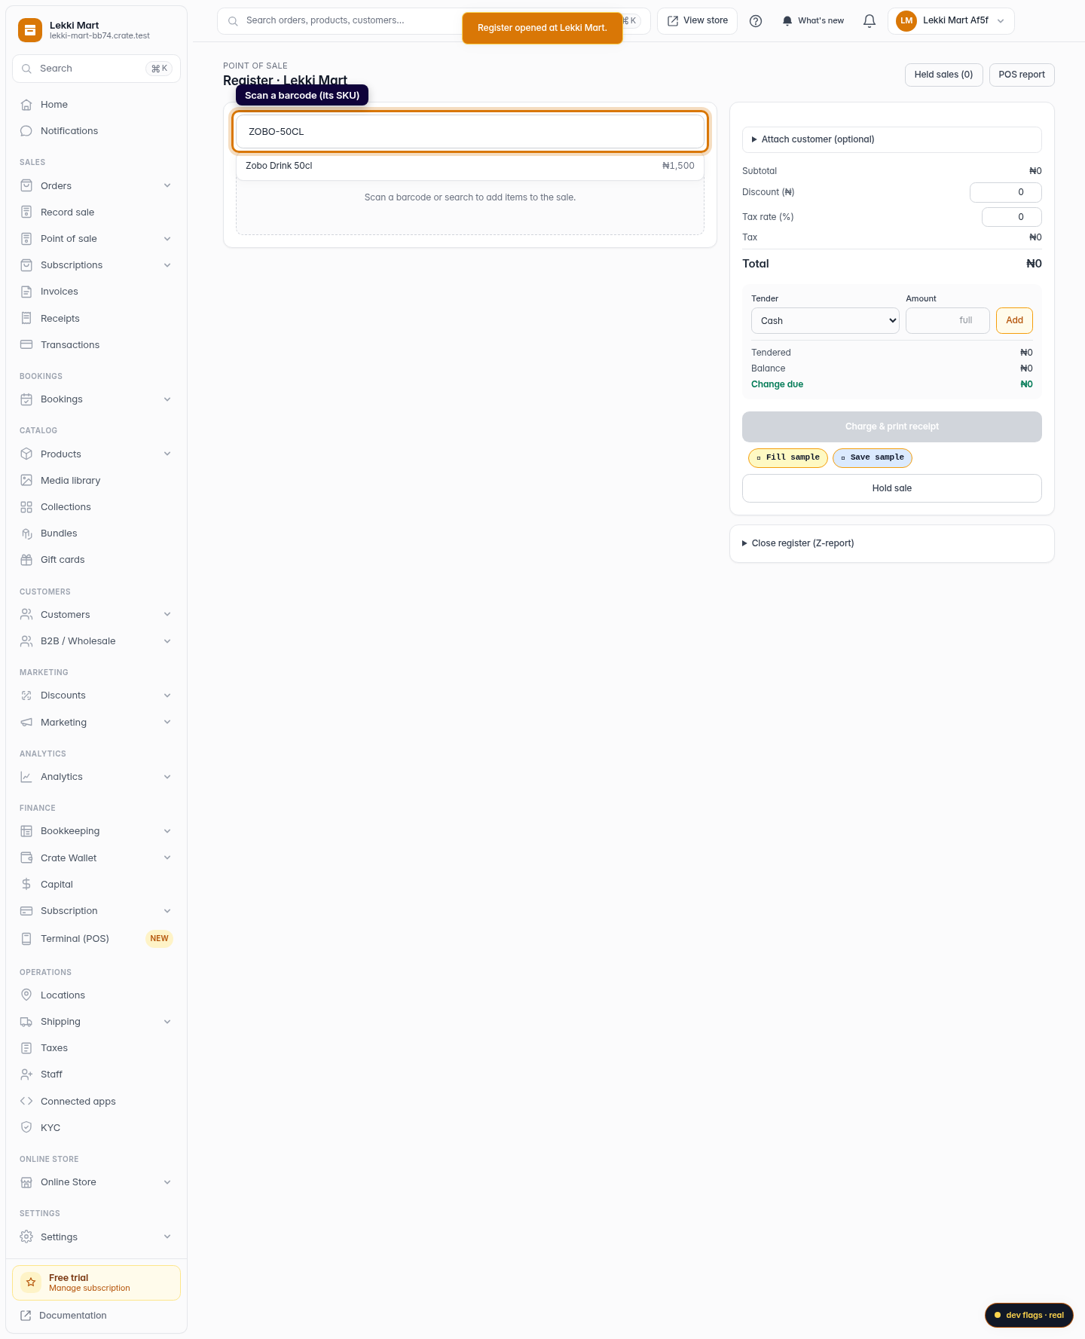The height and width of the screenshot is (1339, 1085).
Task: Click the Locations pin icon
Action: point(26,995)
